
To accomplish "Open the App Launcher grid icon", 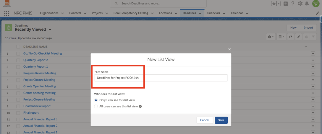I will (x=7, y=13).
